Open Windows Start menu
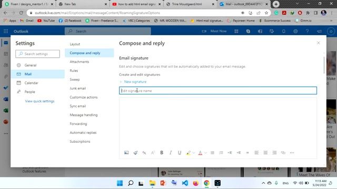The image size is (337, 189). click(120, 183)
